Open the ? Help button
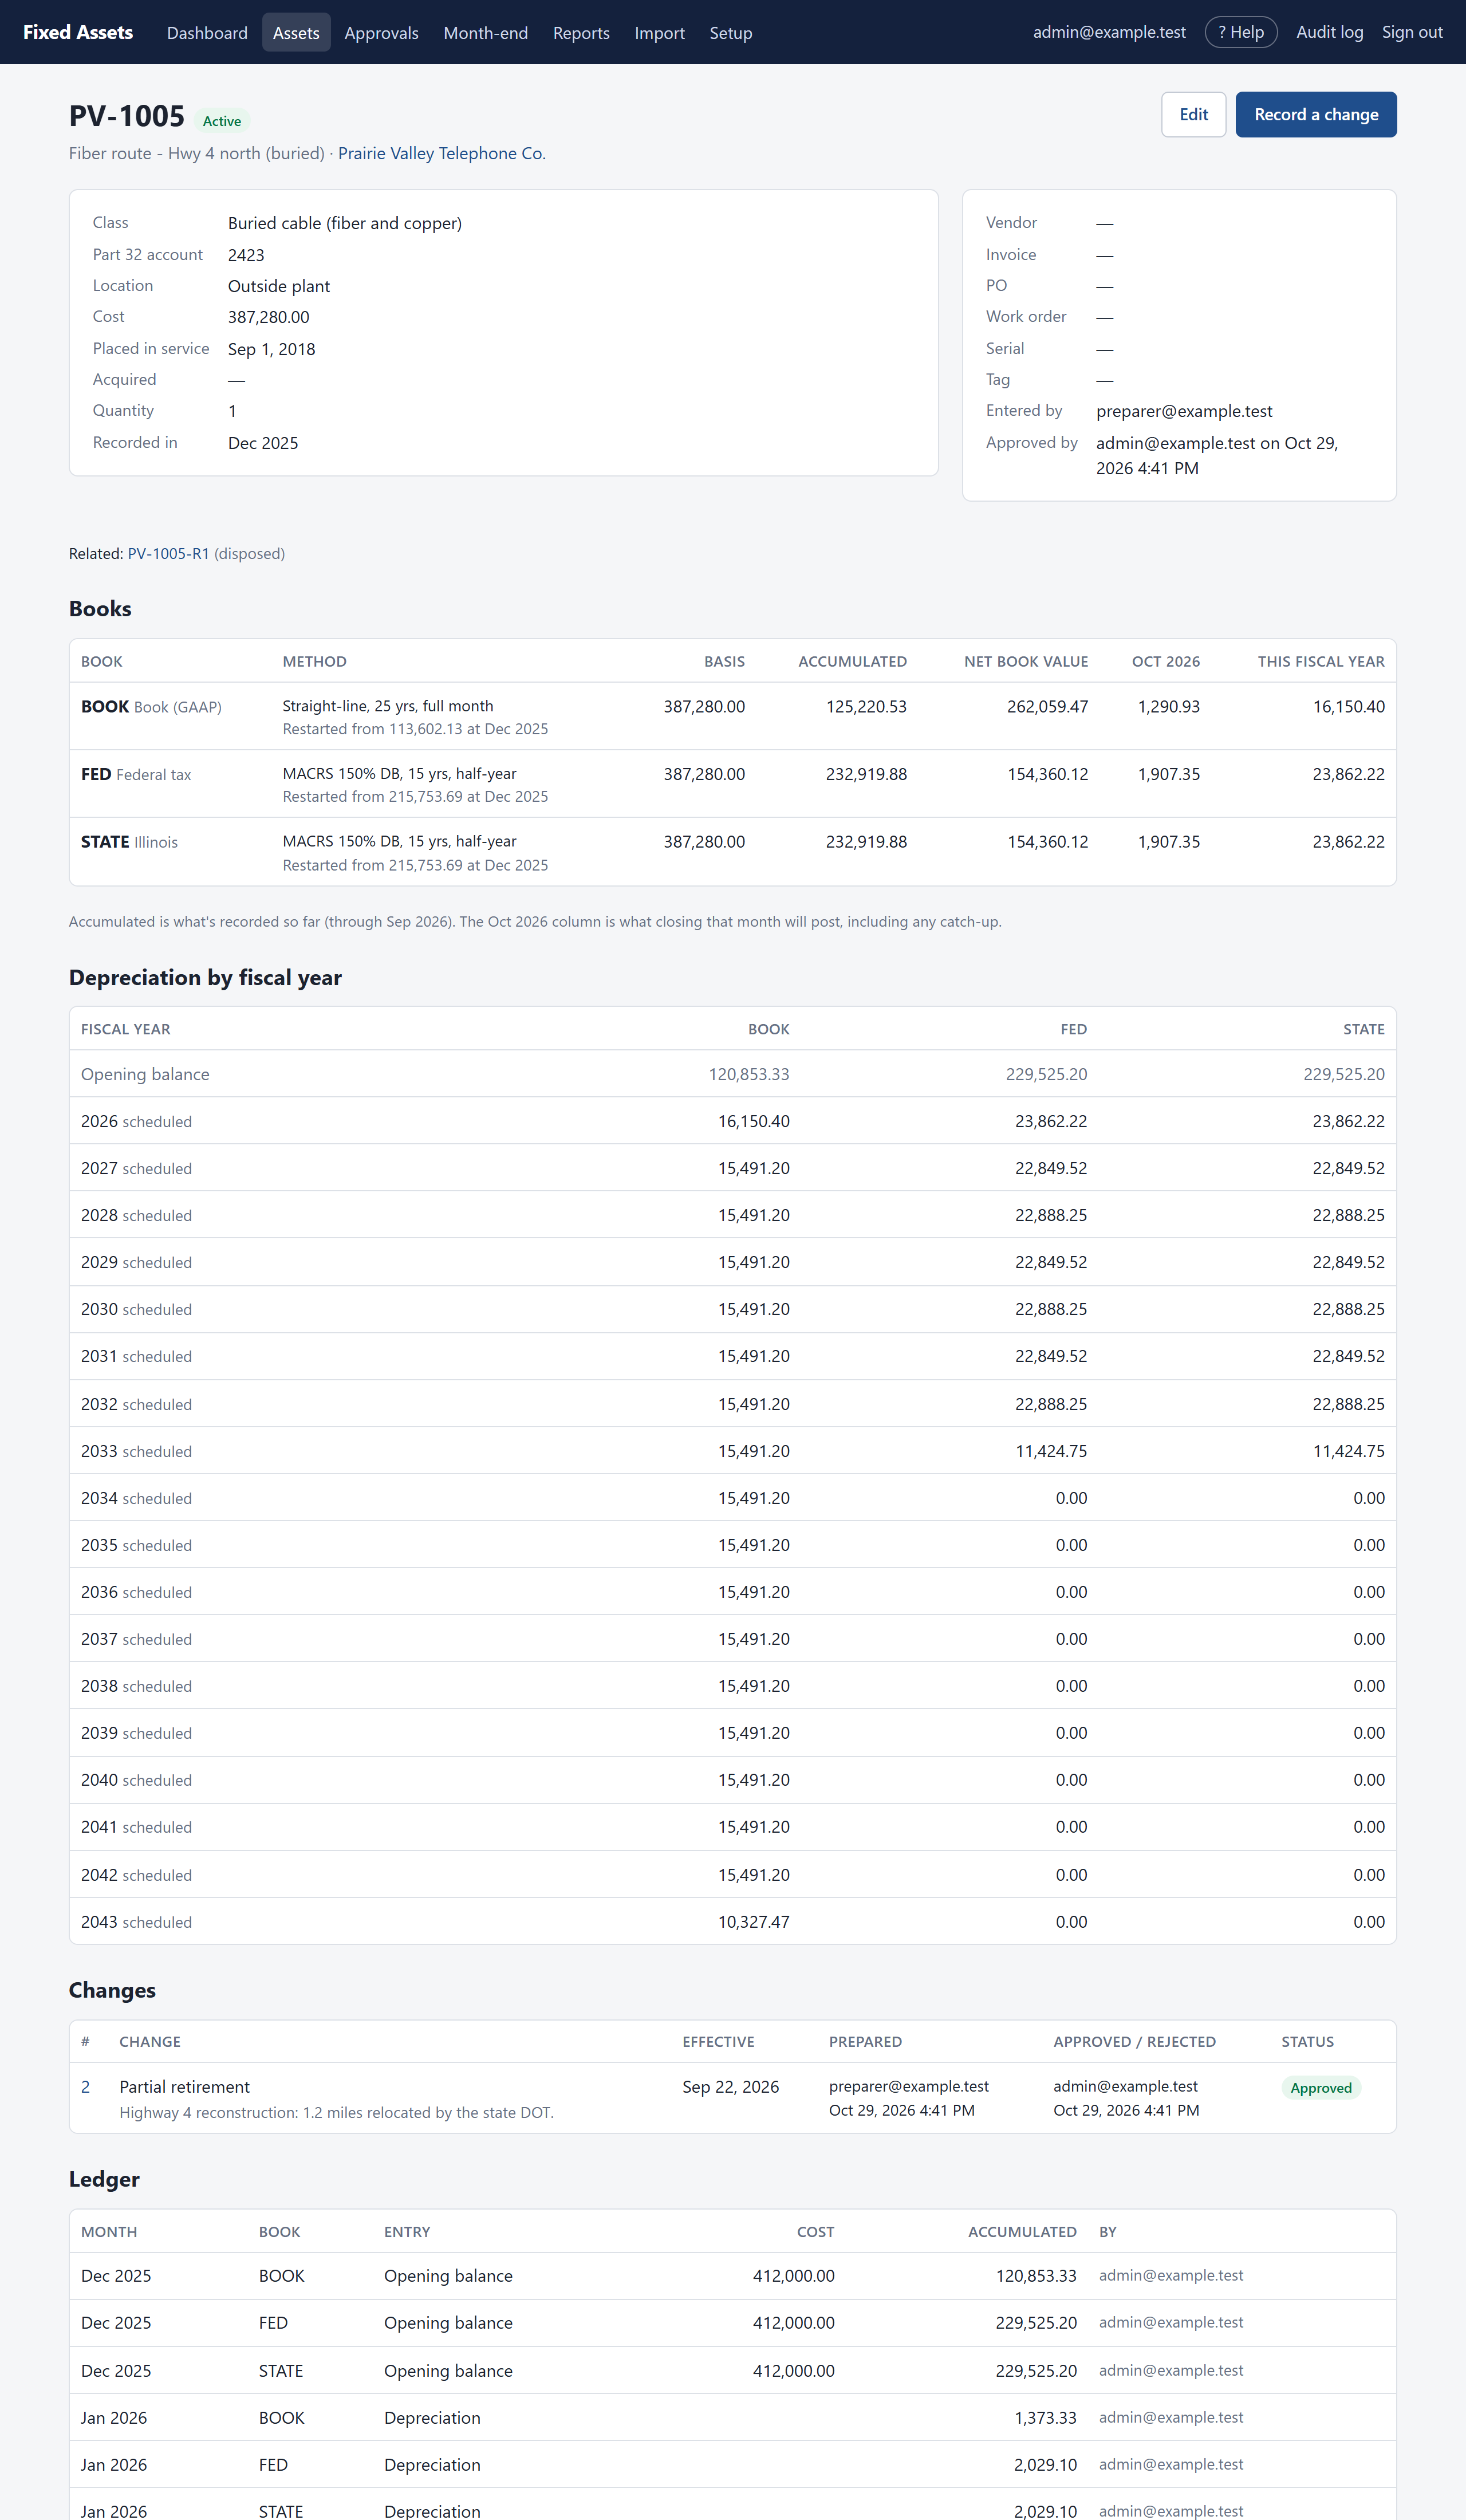 pos(1241,32)
